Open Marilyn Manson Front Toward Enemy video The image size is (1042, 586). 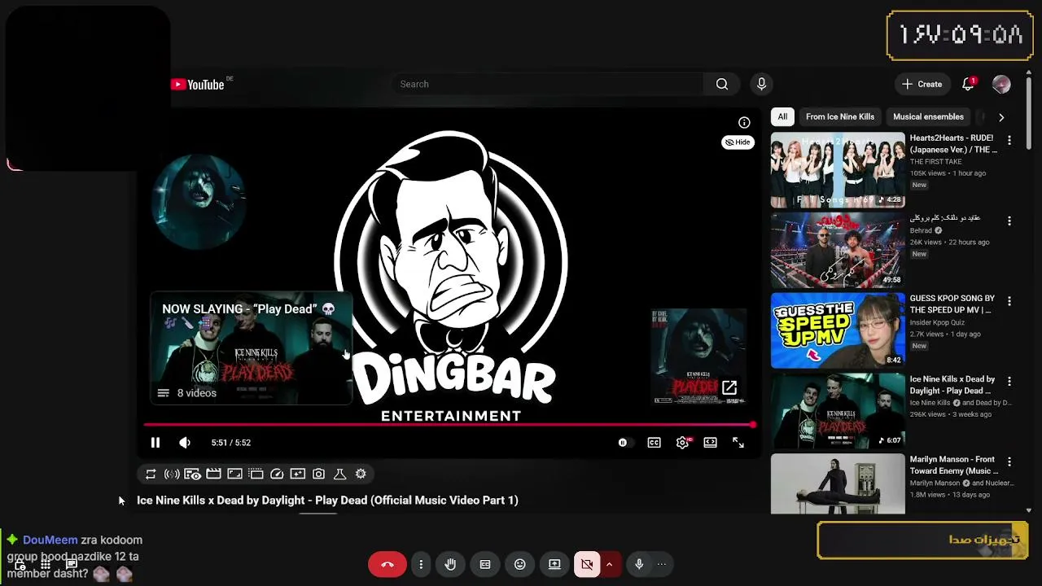838,484
